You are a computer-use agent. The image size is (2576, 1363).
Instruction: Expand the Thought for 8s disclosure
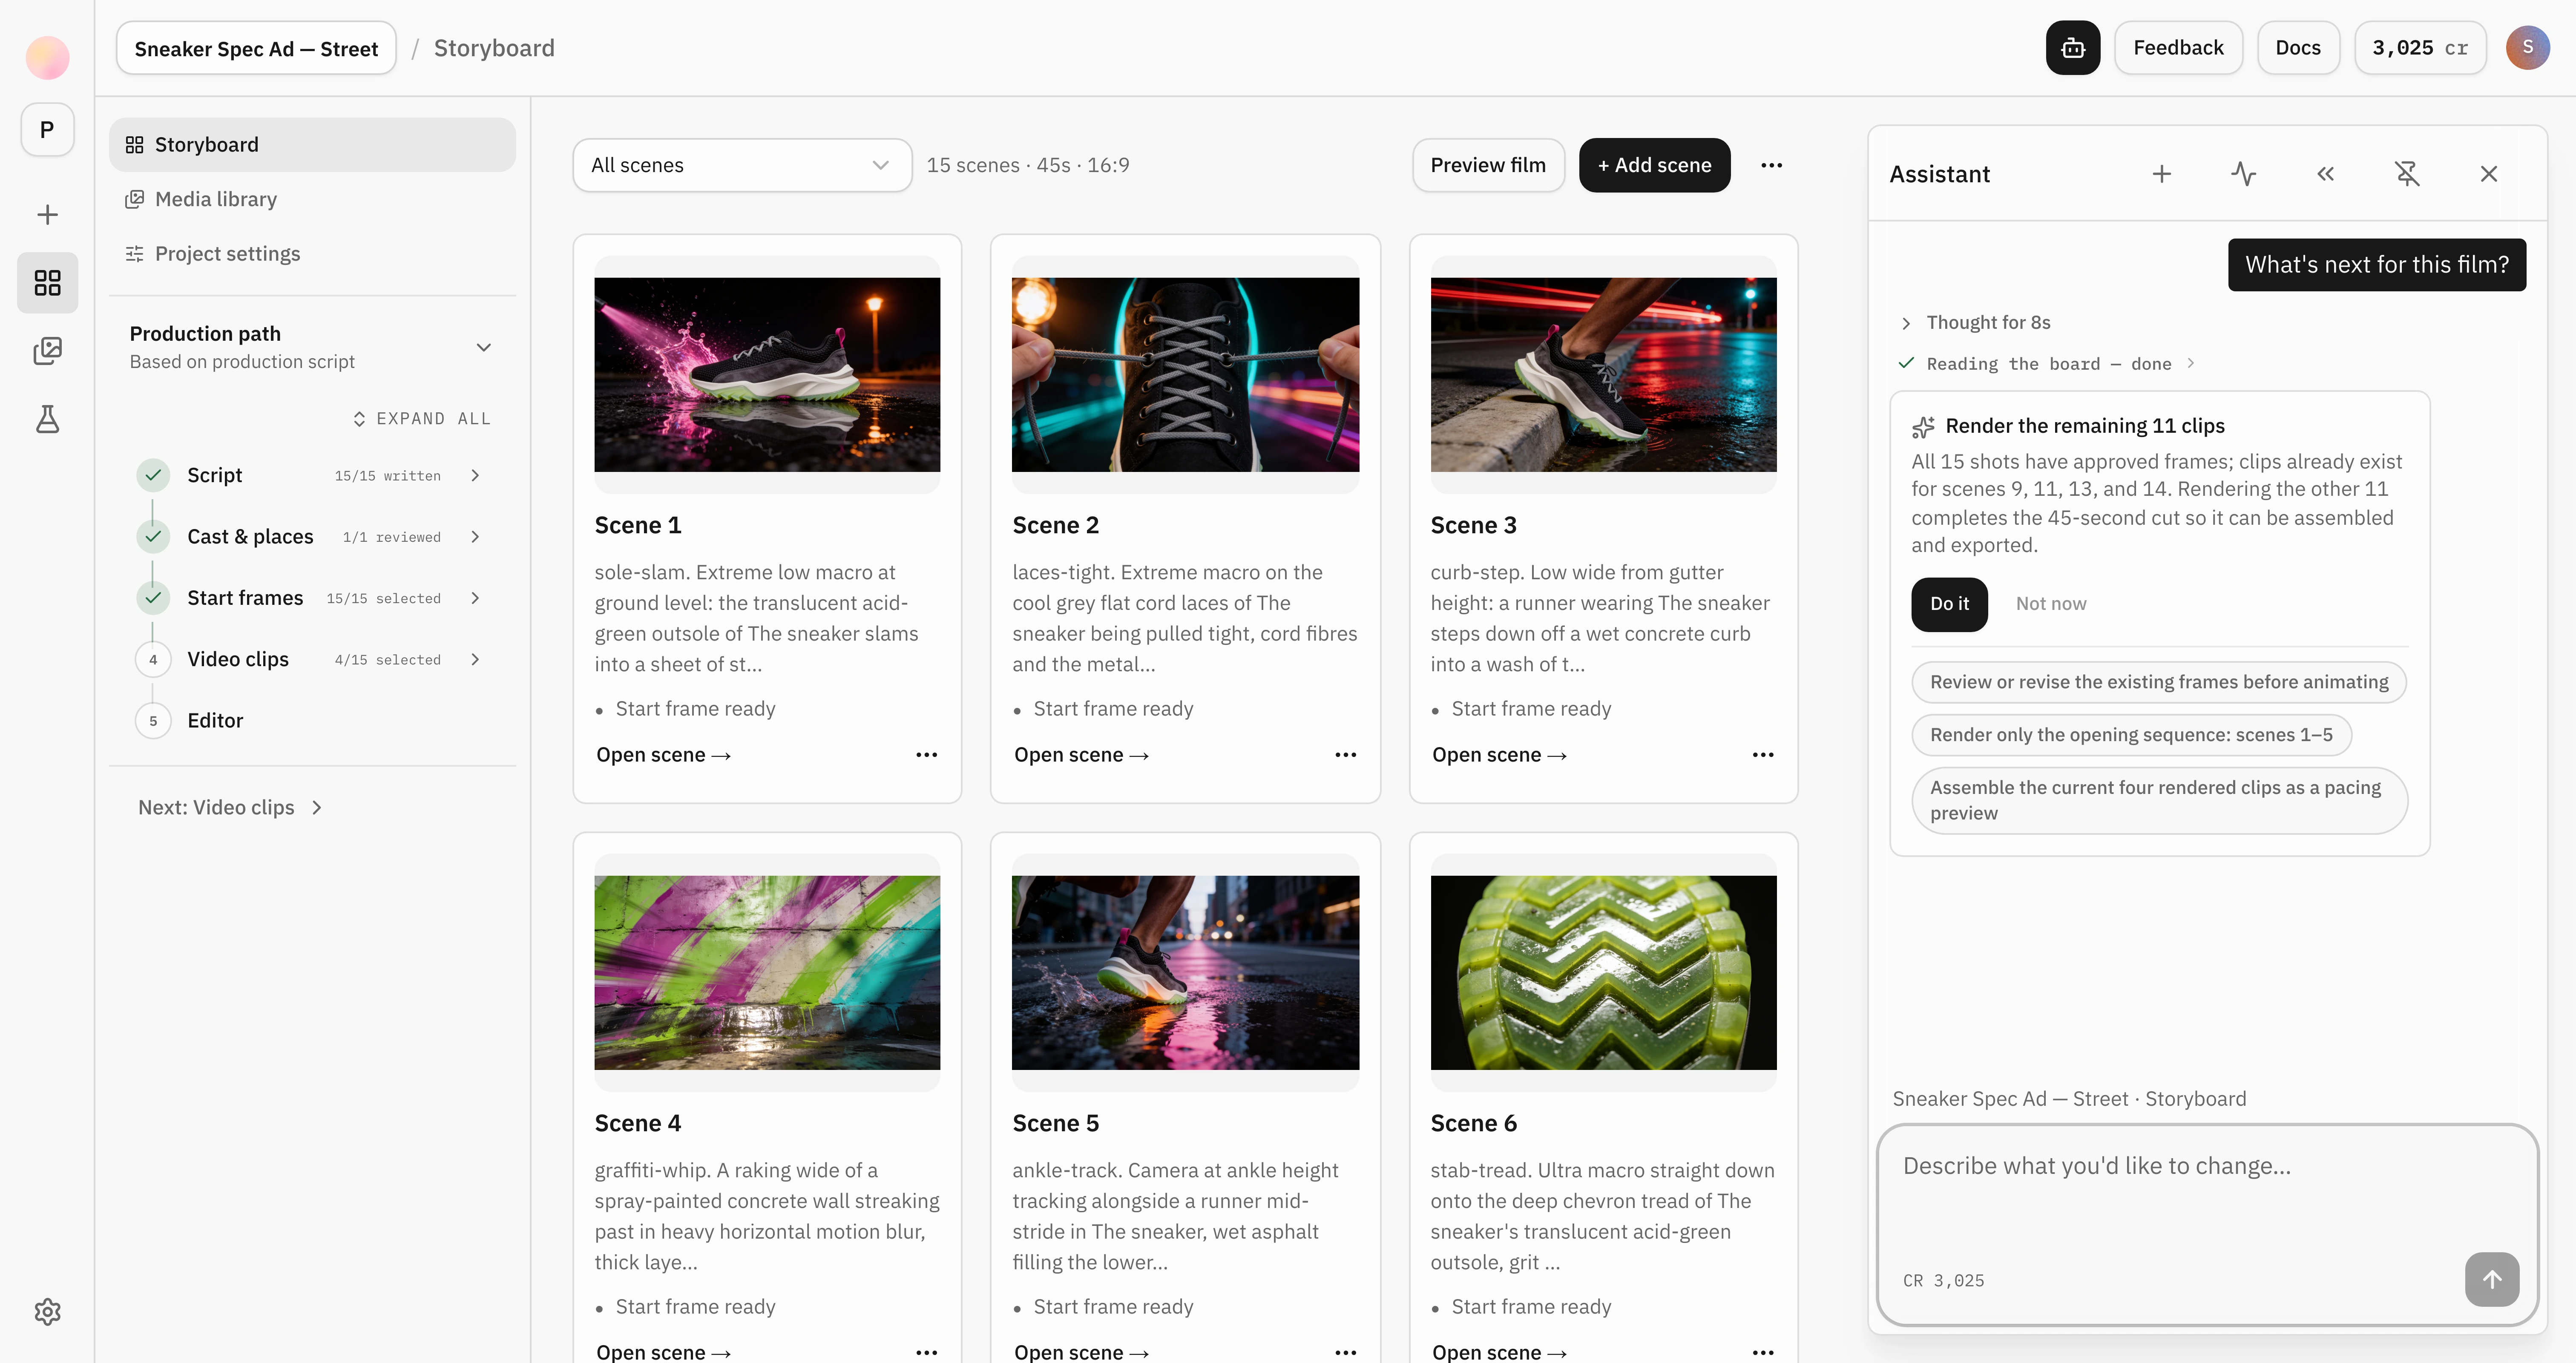click(x=1975, y=323)
